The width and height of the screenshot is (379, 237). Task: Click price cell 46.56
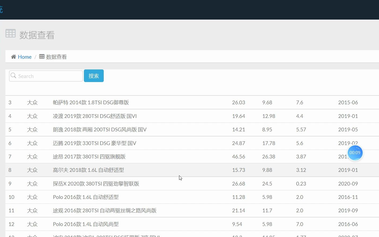[x=239, y=157]
